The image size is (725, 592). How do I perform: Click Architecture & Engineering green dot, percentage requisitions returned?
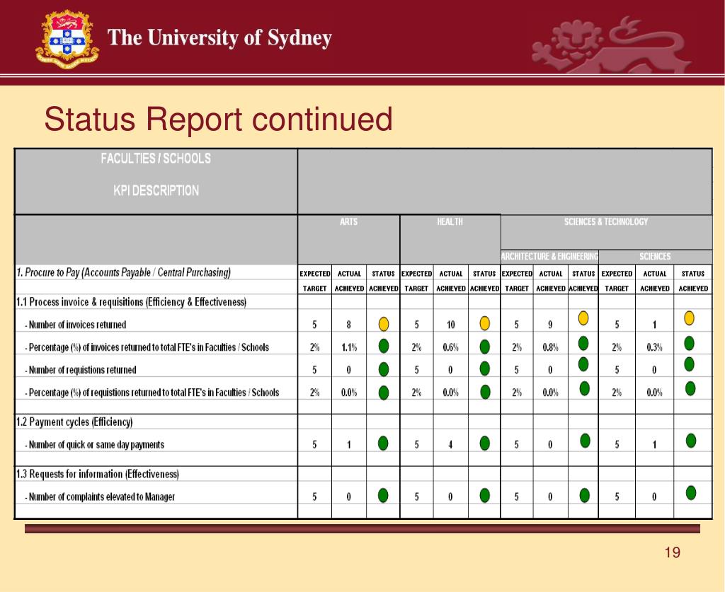[x=584, y=389]
